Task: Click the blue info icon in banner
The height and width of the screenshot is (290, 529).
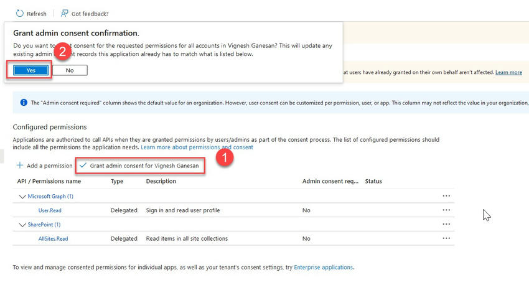Action: pyautogui.click(x=23, y=102)
